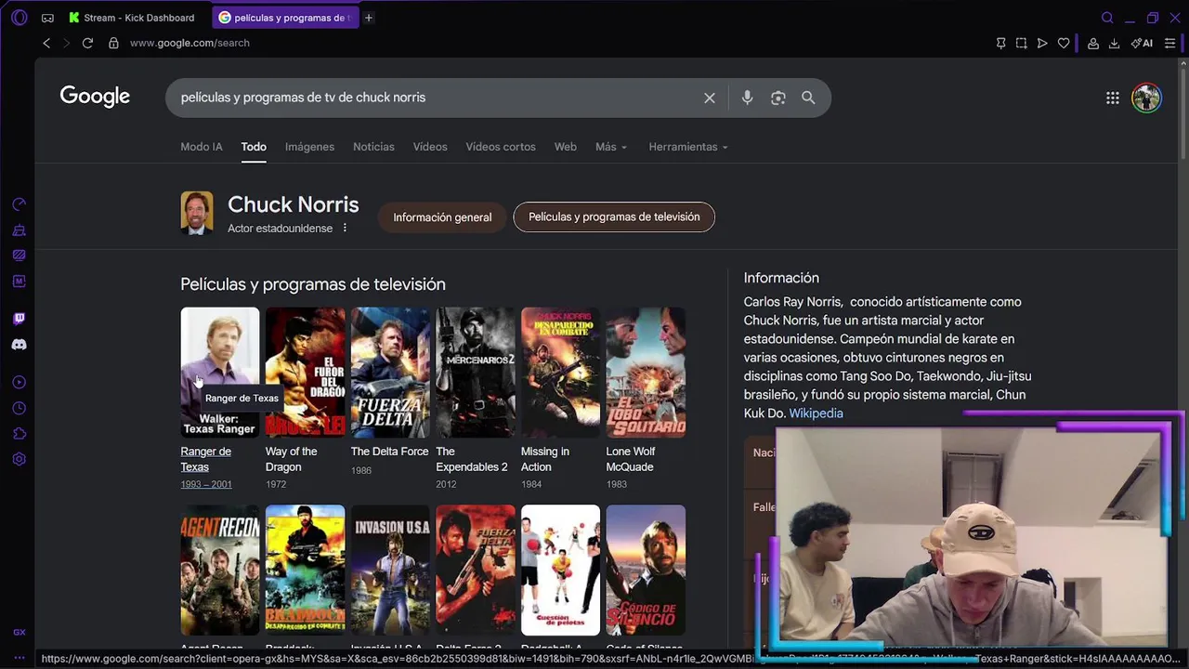Open Chuck Norris more options dots
The width and height of the screenshot is (1189, 669).
(345, 228)
